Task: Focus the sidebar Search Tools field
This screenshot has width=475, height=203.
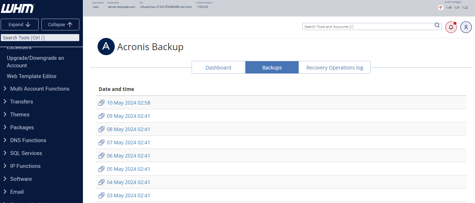Action: pyautogui.click(x=40, y=38)
